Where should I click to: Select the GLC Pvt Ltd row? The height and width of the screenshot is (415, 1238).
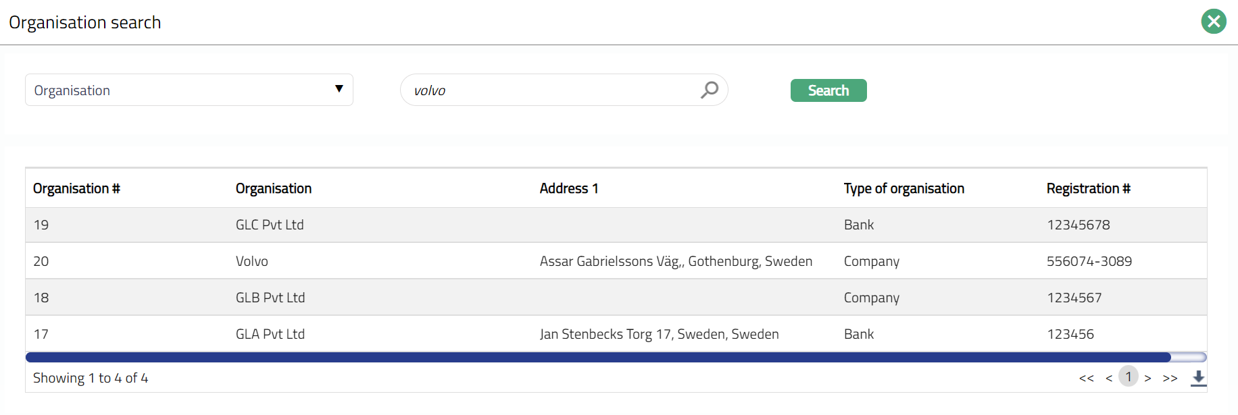(x=270, y=225)
